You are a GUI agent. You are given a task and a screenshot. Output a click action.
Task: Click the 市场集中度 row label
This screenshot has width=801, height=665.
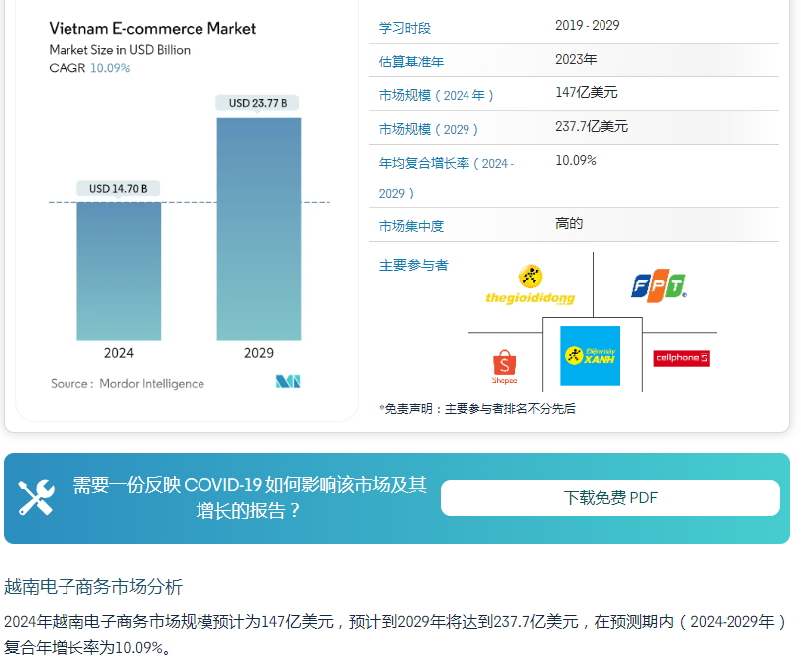[411, 226]
